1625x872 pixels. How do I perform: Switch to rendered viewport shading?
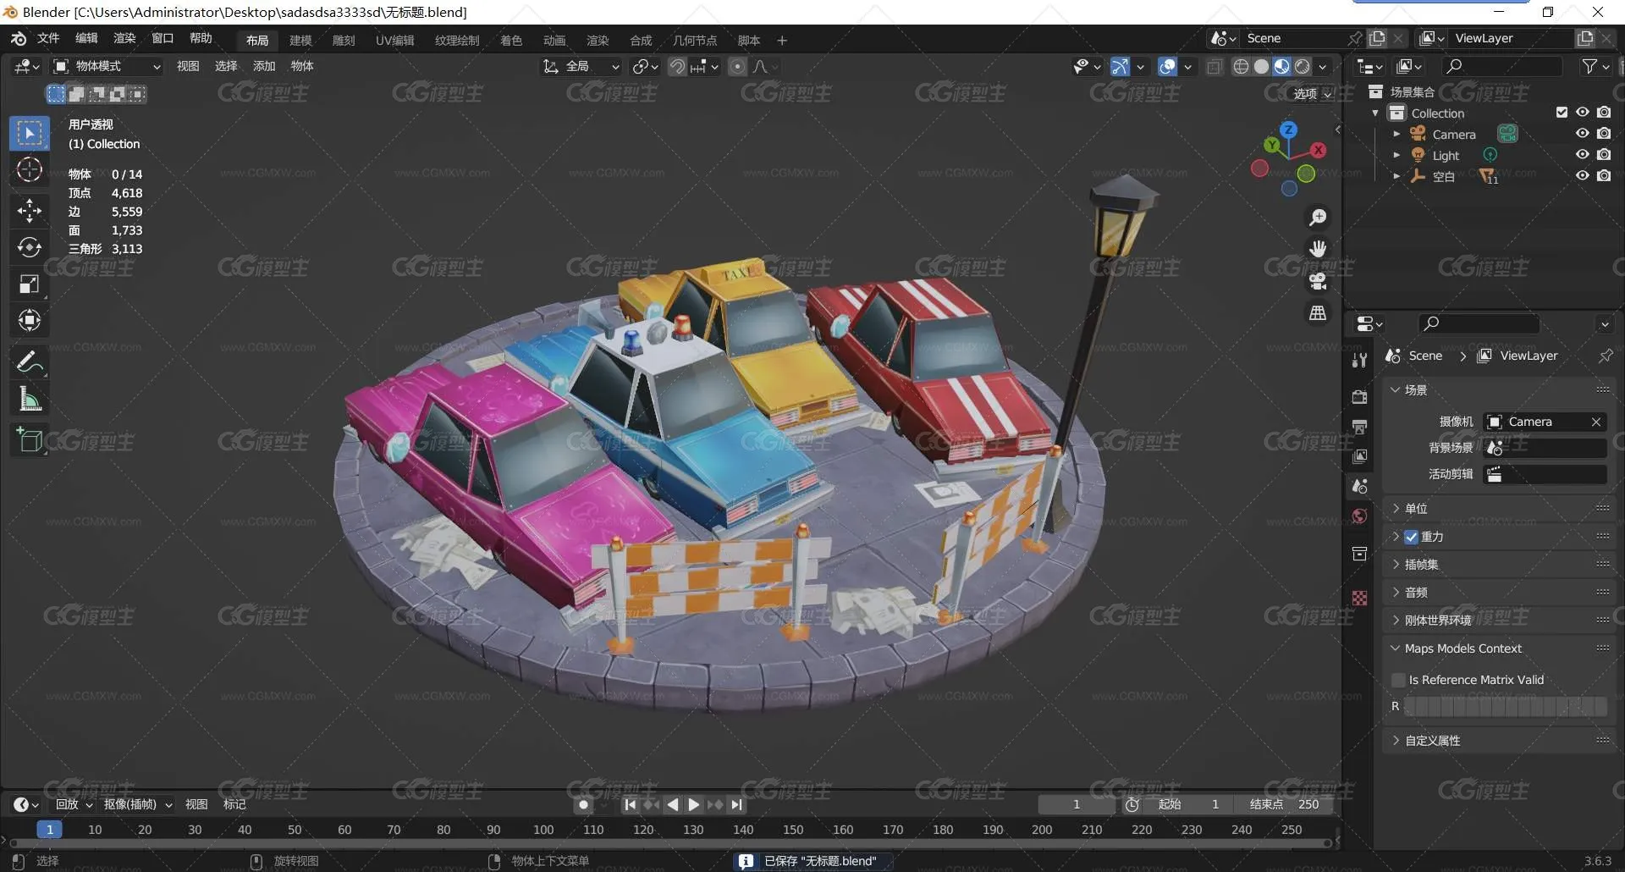[1303, 67]
